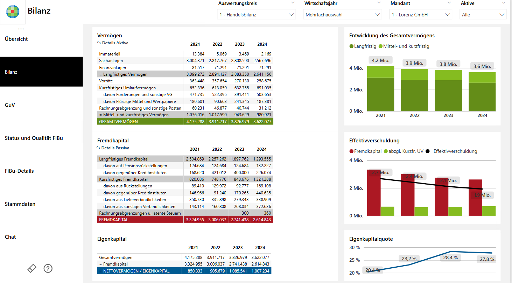The image size is (512, 283).
Task: Follow the Details Passiva link
Action: 113,148
